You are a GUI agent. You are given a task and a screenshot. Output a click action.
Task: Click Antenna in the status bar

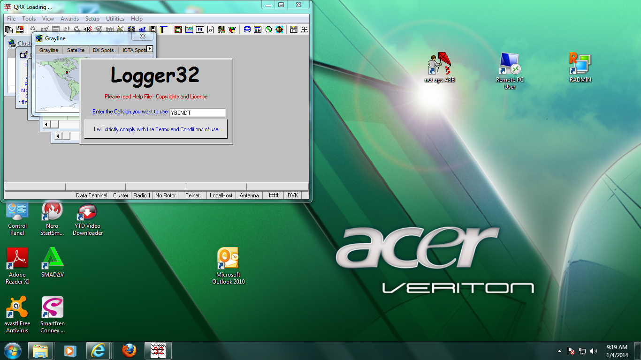(249, 195)
